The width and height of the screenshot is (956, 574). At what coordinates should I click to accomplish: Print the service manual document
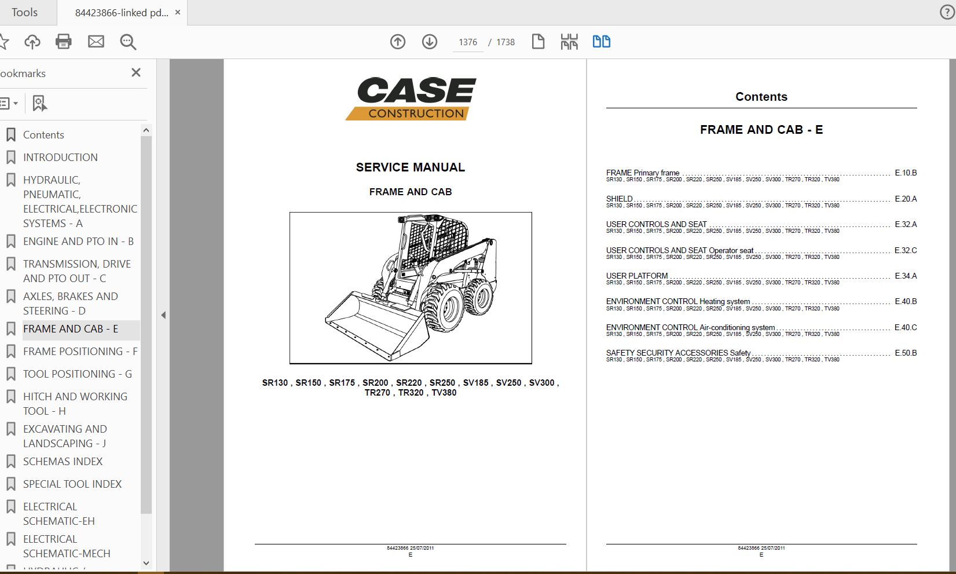[x=64, y=41]
